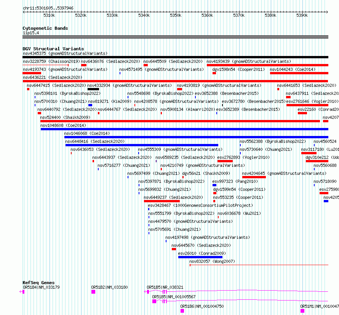Viewport: 339px width, 315px height.
Task: Click the DGV Structural Variants track title
Action: click(x=53, y=49)
